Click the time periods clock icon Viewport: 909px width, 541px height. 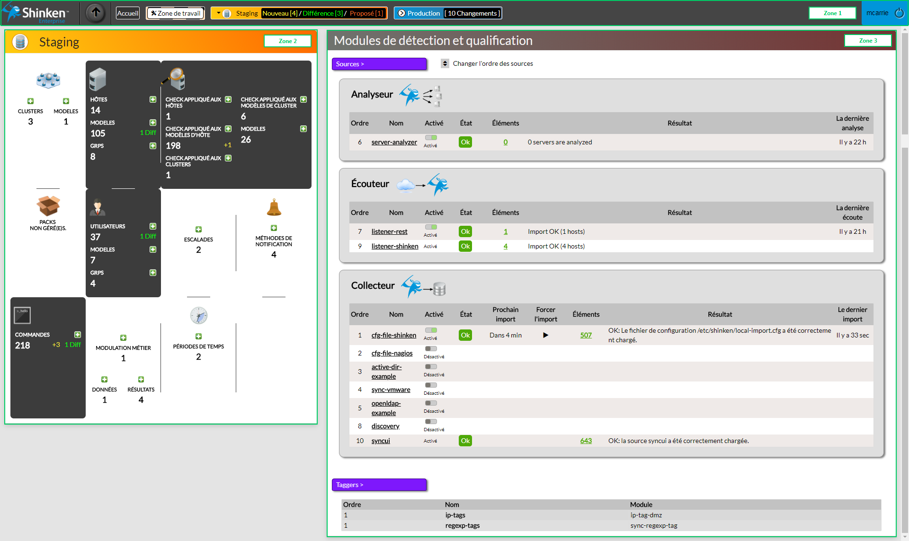coord(198,316)
